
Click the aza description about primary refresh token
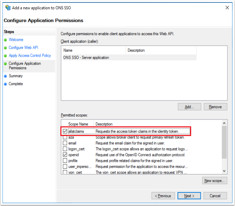tap(140, 137)
